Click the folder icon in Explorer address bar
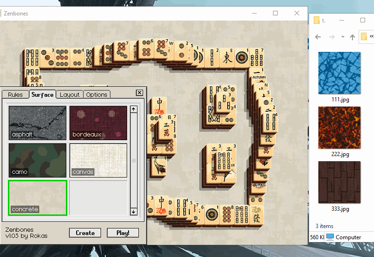374x257 pixels. tap(364, 36)
